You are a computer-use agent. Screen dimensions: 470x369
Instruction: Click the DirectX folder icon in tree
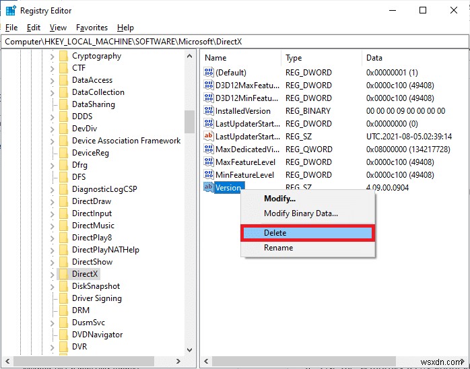click(x=63, y=273)
